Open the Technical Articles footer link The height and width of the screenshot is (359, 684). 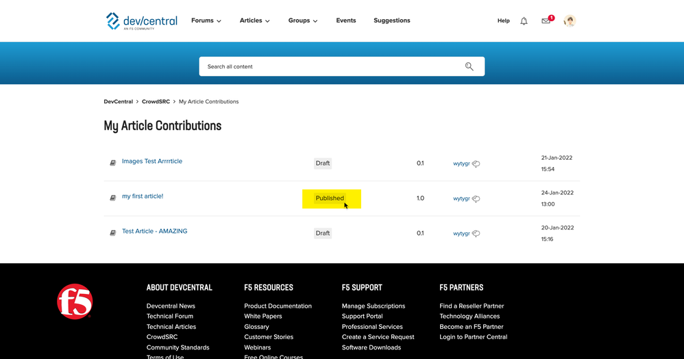(171, 327)
